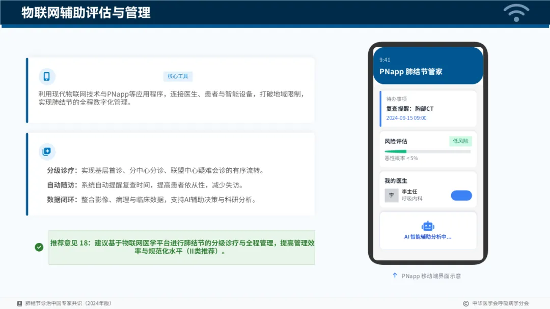Image resolution: width=550 pixels, height=309 pixels.
Task: Click the smartphone icon in the first card
Action: coord(47,76)
